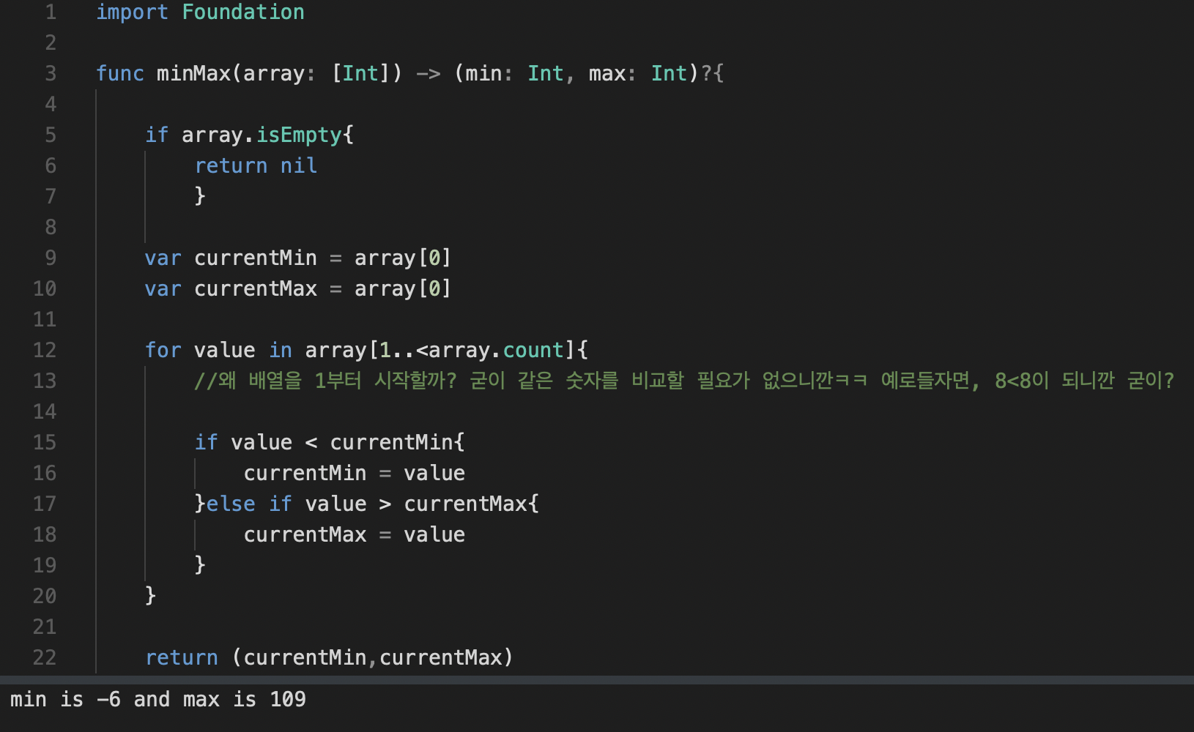Click 'currentMin = value' assignment on line 16
This screenshot has width=1194, height=732.
(x=355, y=473)
